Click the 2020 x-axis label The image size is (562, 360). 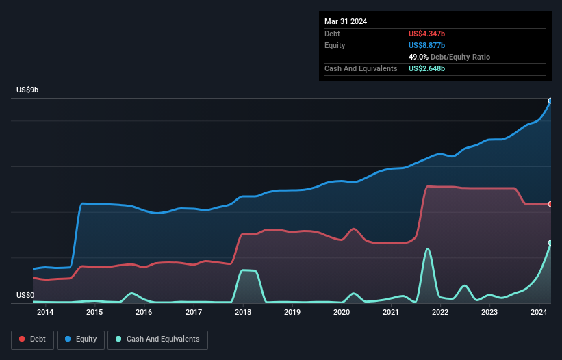tap(342, 312)
